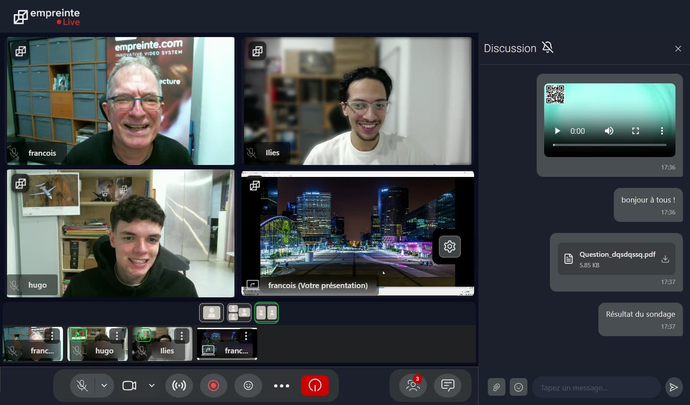Download Question_dqsdqssq.pdf from the chat
Viewport: 690px width, 405px height.
[x=666, y=259]
